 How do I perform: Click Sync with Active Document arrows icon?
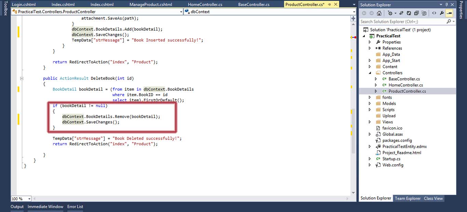[401, 13]
